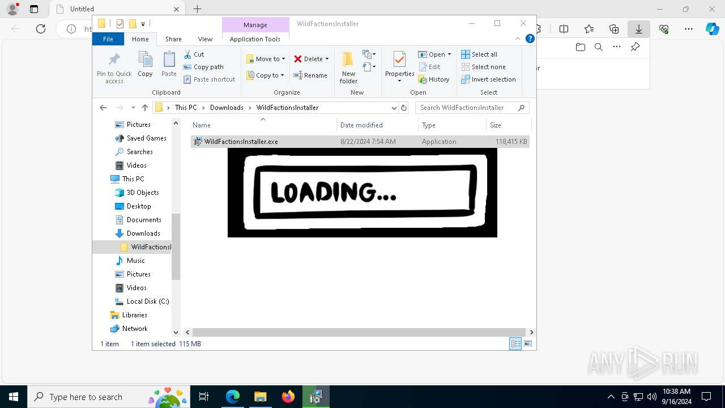
Task: Click the navigation pane vertical scrollbar
Action: pos(176,246)
